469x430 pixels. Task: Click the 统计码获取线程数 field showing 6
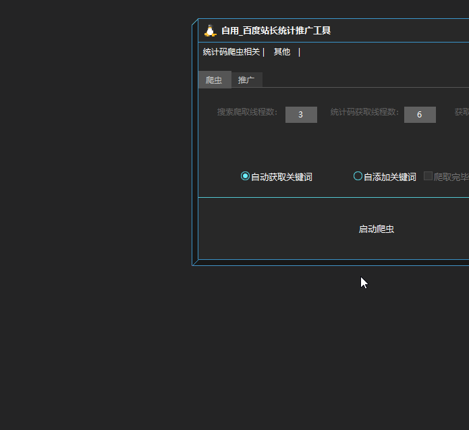[x=420, y=115]
